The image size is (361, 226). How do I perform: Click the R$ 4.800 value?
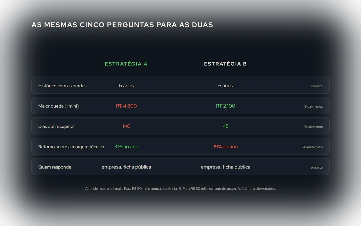(x=126, y=106)
